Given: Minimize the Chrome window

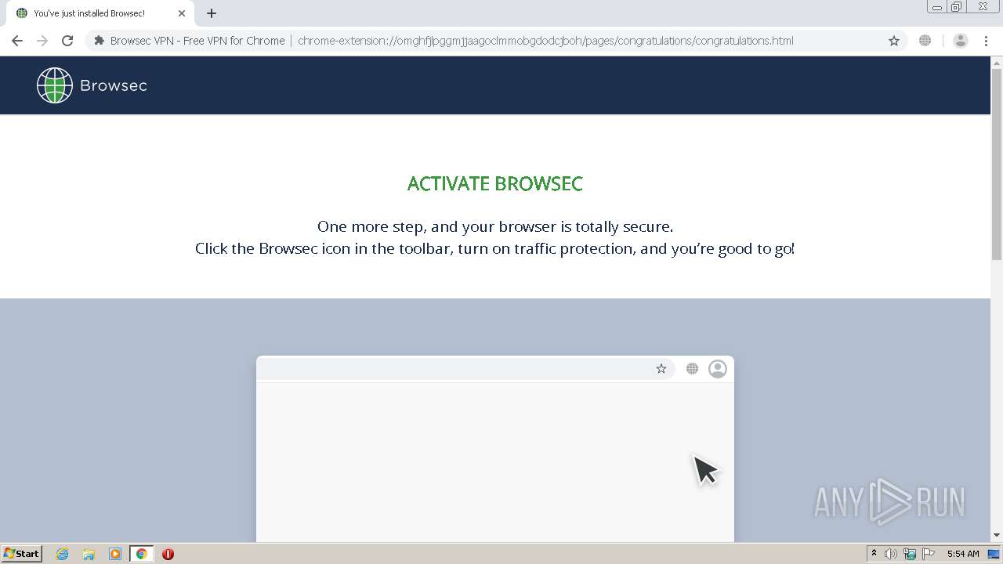Looking at the screenshot, I should (x=937, y=7).
